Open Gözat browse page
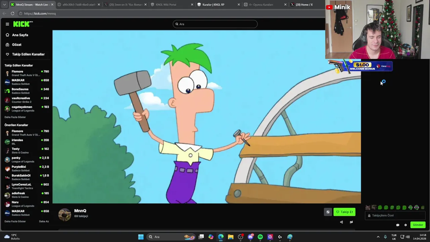The width and height of the screenshot is (430, 242). tap(17, 44)
